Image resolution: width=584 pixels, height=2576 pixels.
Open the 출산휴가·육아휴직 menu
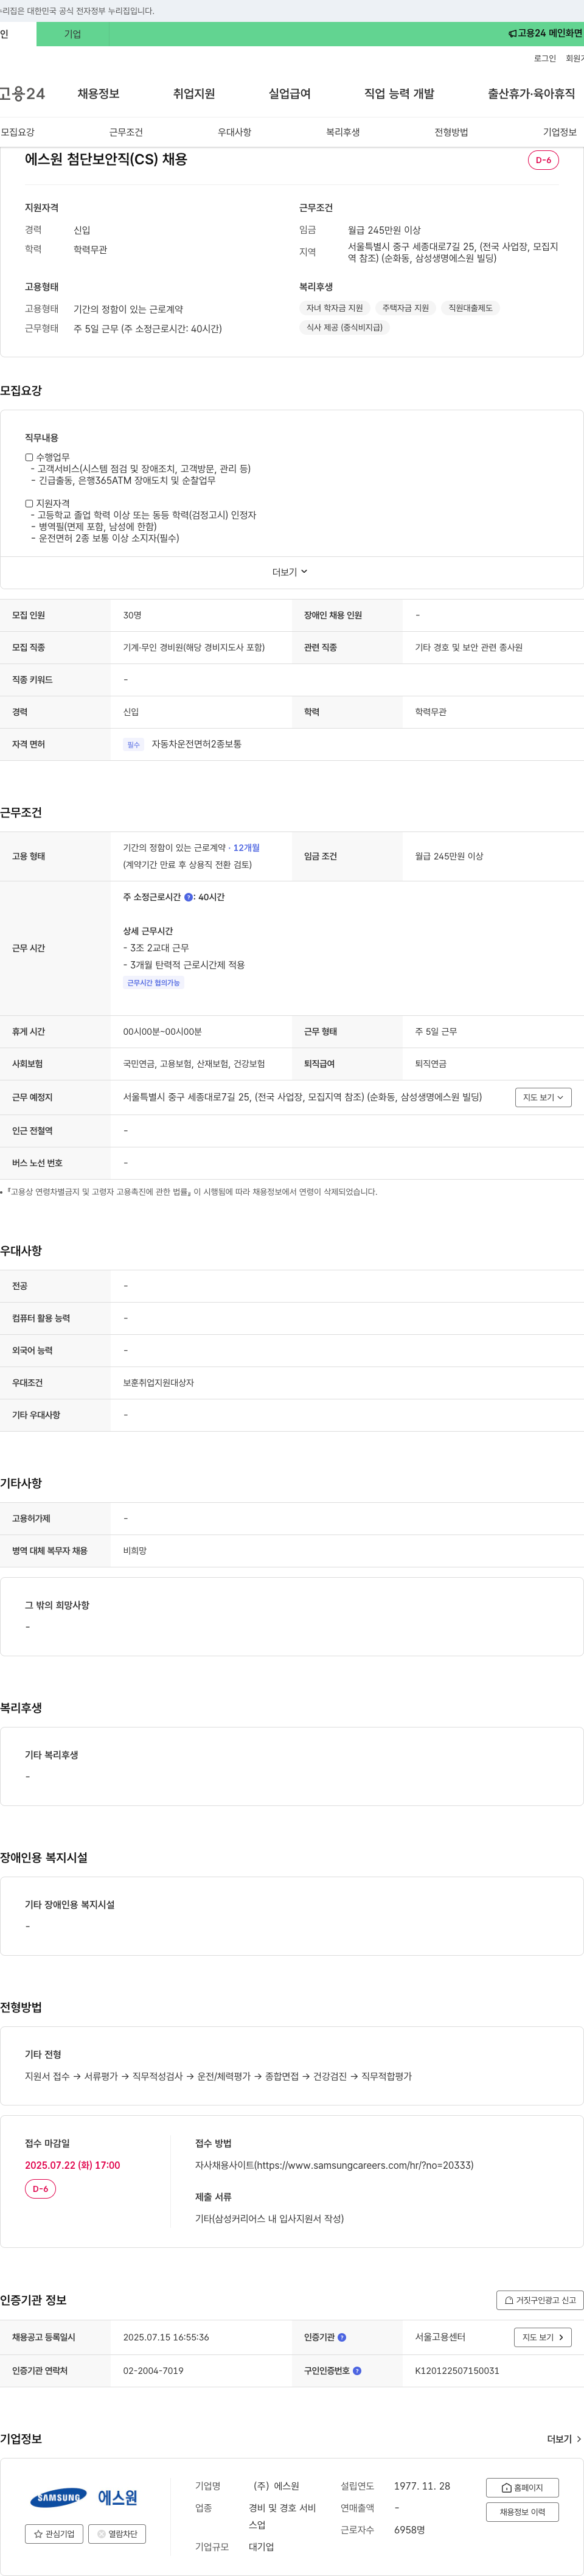(x=531, y=94)
